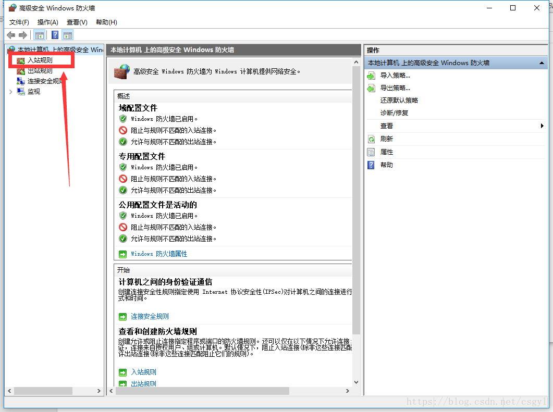Click green arrow icon beside 连接安全规则 link

tap(122, 317)
